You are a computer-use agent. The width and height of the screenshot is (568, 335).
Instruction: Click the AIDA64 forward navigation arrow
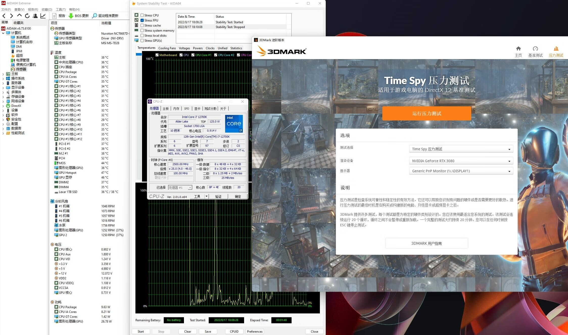(11, 16)
